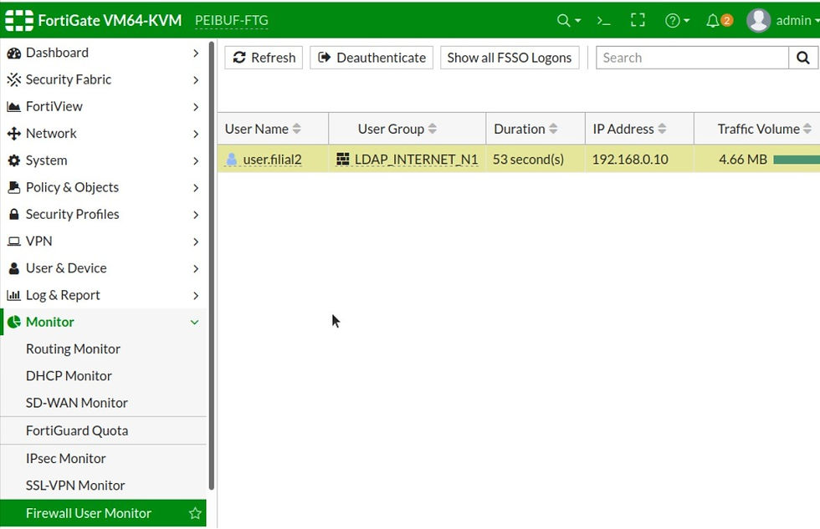This screenshot has height=529, width=820.
Task: Click the admin avatar icon
Action: pyautogui.click(x=758, y=20)
